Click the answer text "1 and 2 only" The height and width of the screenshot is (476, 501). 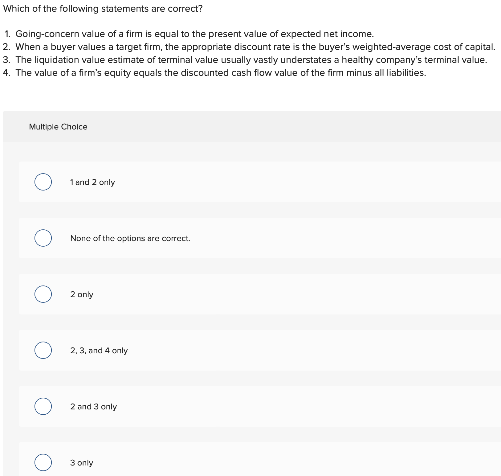(x=92, y=182)
